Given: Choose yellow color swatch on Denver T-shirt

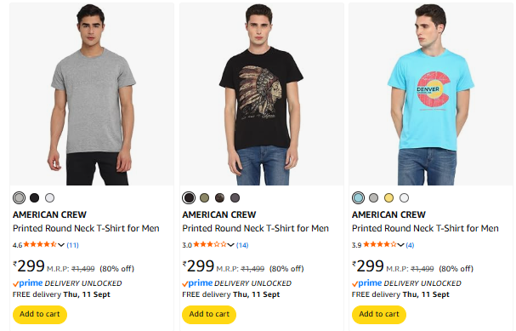Looking at the screenshot, I should tap(389, 197).
